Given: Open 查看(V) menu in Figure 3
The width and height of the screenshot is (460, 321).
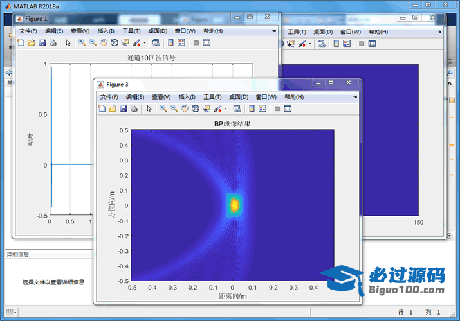Looking at the screenshot, I should pos(161,97).
